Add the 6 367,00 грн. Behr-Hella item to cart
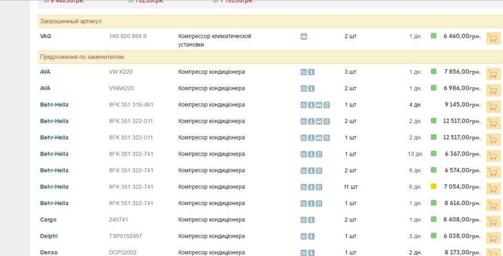 click(493, 156)
